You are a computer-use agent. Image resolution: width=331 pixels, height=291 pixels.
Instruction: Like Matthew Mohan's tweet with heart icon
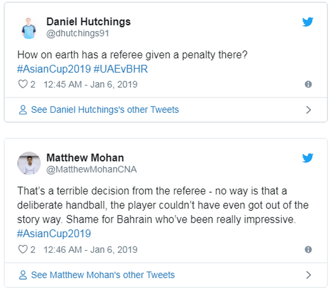click(x=23, y=249)
